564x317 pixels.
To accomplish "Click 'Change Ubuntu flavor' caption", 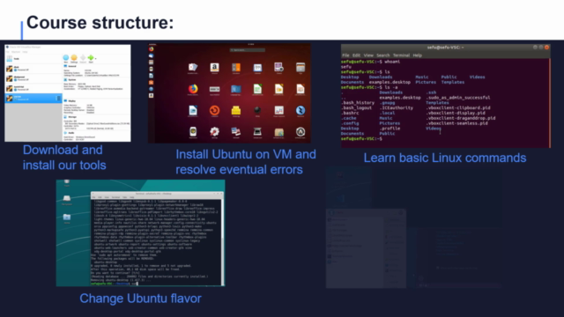I will 140,299.
